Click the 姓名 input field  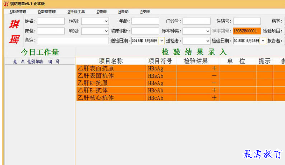point(51,21)
